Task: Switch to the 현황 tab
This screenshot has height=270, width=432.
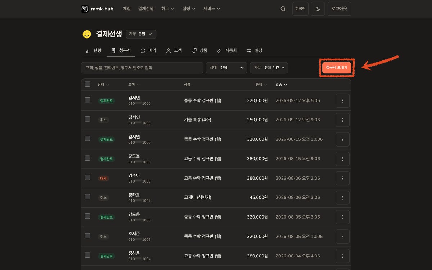Action: (x=93, y=50)
